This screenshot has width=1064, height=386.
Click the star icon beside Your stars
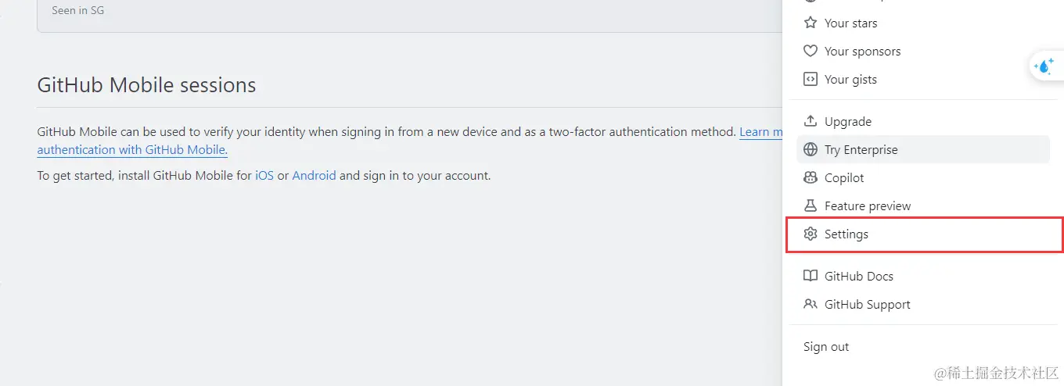[x=811, y=23]
